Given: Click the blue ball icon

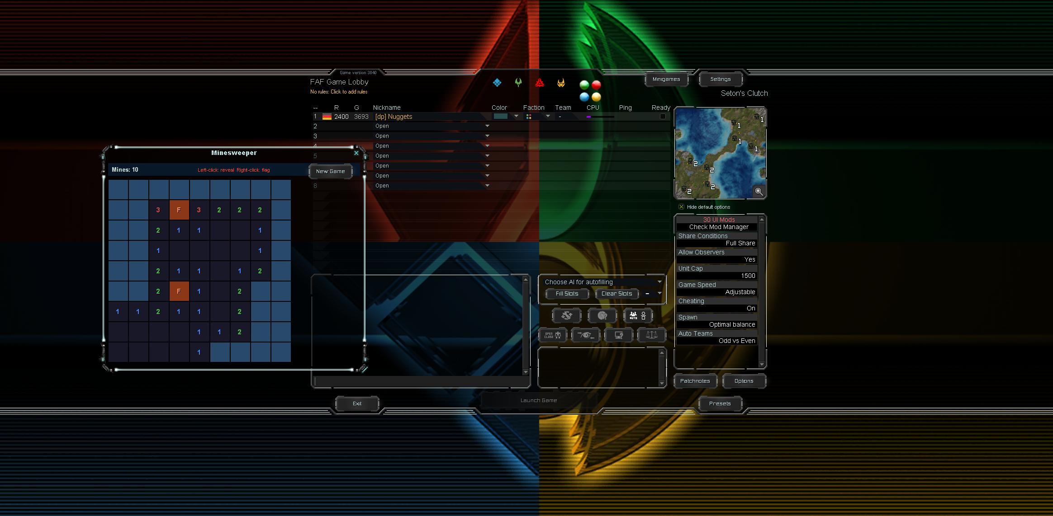Looking at the screenshot, I should 584,97.
